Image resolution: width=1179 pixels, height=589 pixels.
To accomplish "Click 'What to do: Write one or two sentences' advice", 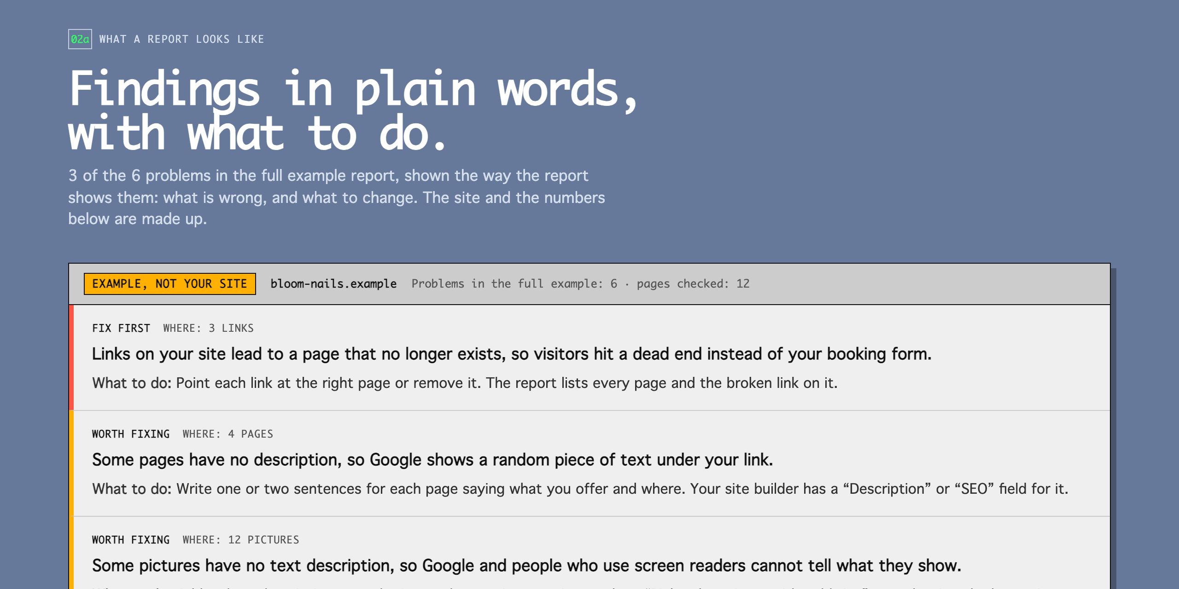I will [x=580, y=489].
